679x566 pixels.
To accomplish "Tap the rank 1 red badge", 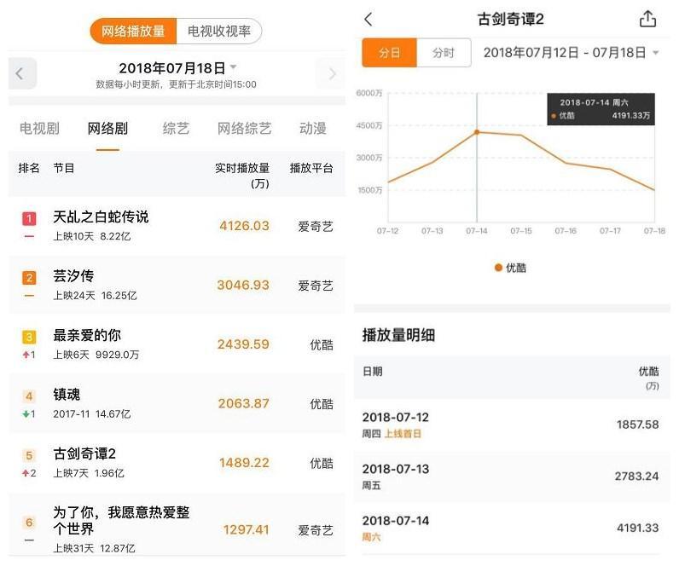I will tap(29, 218).
